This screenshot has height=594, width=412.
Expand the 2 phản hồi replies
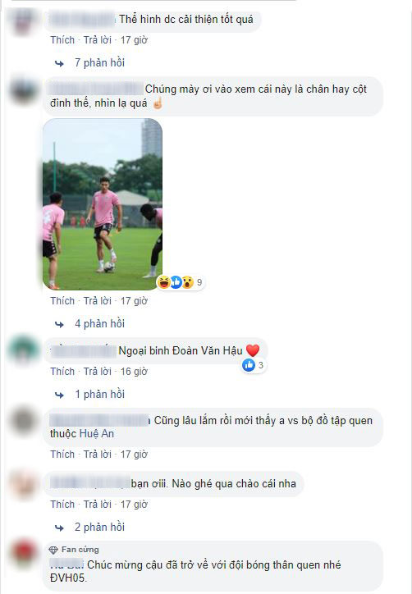[99, 528]
